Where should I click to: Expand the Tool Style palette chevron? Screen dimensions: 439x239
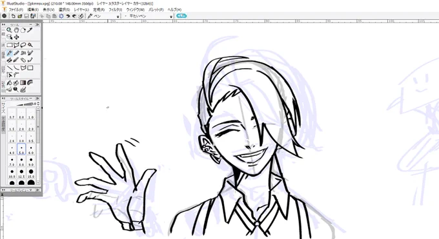(37, 99)
